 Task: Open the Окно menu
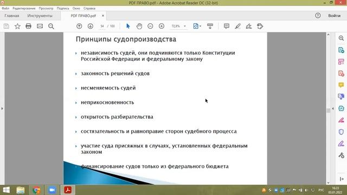[x=76, y=9]
